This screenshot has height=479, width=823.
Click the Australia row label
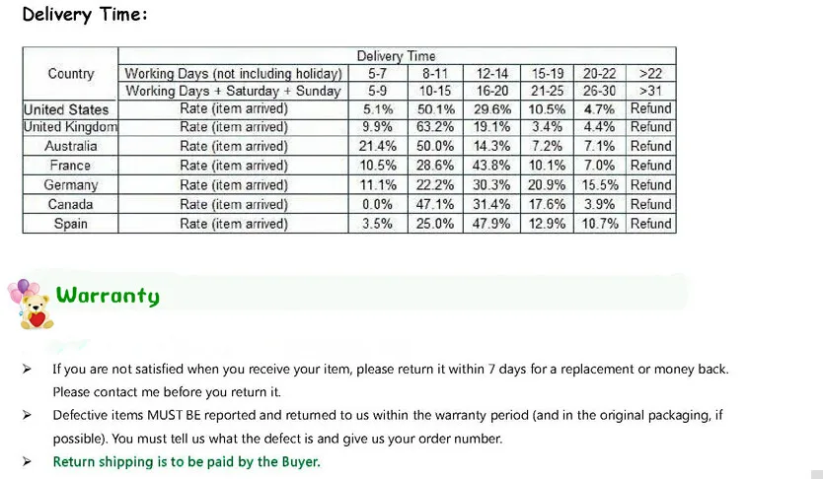click(x=70, y=146)
